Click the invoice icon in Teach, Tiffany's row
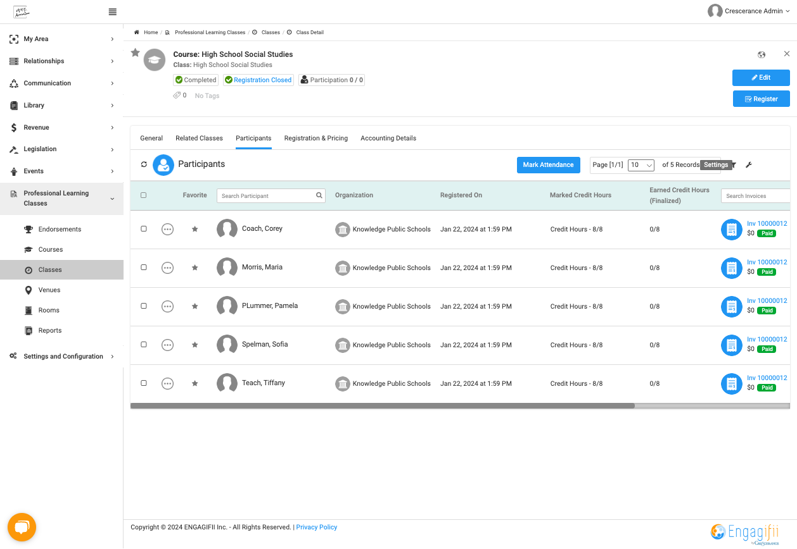The height and width of the screenshot is (549, 797). click(732, 384)
